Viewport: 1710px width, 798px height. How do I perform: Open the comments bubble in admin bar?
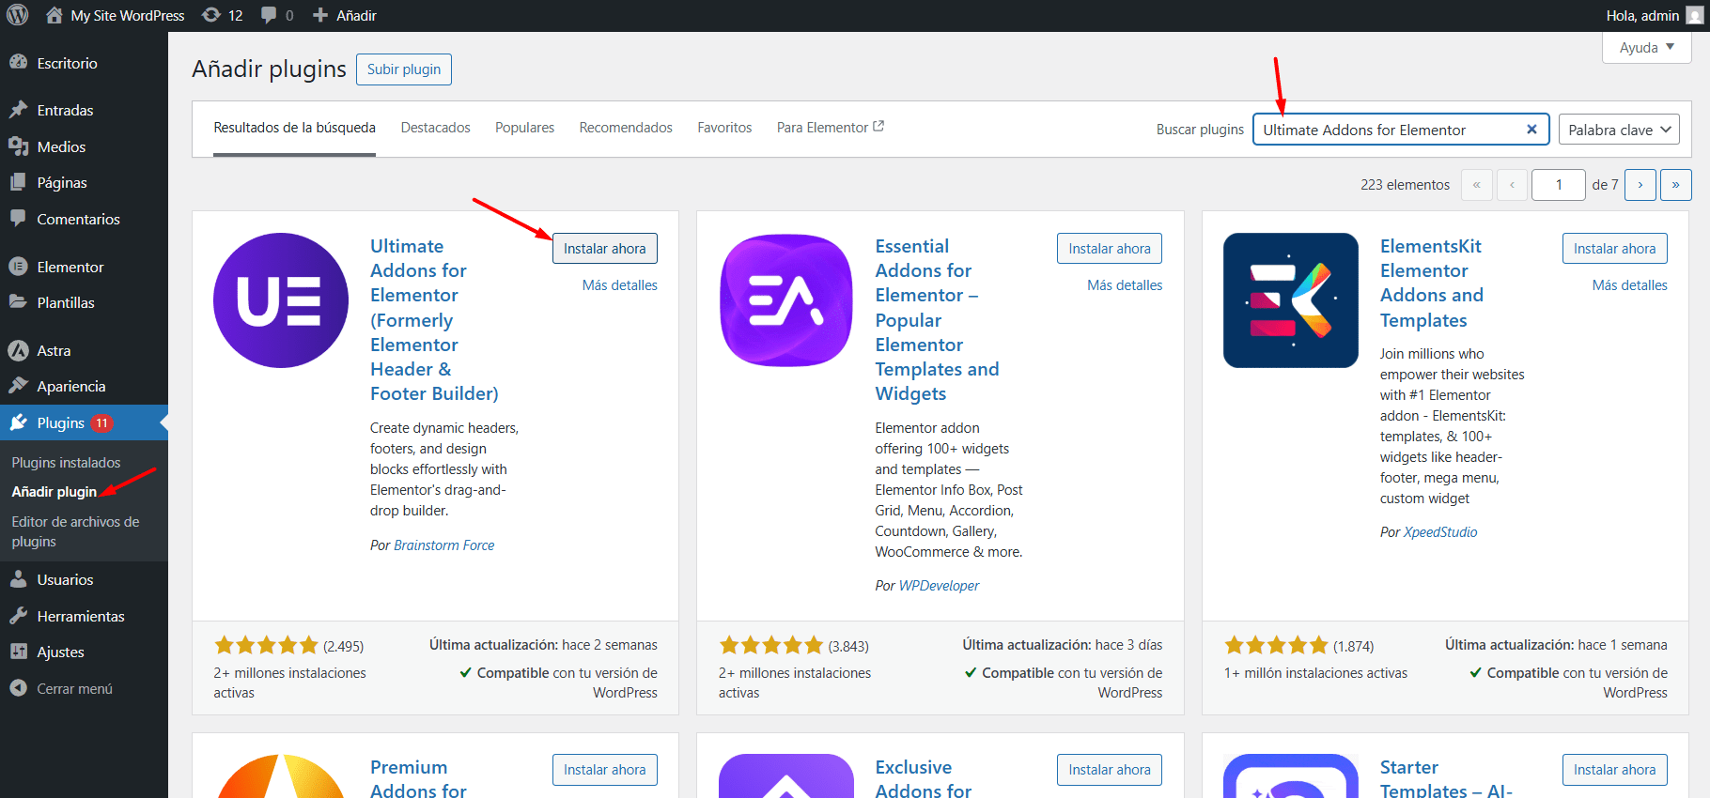[277, 15]
